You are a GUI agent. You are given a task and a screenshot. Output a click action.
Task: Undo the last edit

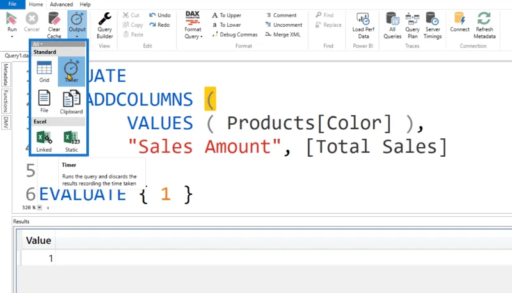click(x=159, y=15)
